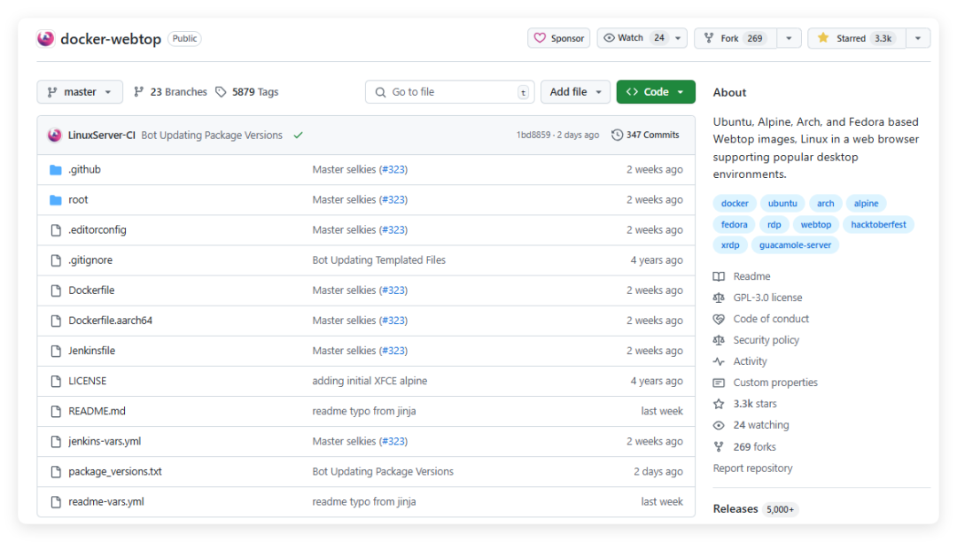The height and width of the screenshot is (542, 957).
Task: Click the eye icon on Watch button
Action: point(609,38)
